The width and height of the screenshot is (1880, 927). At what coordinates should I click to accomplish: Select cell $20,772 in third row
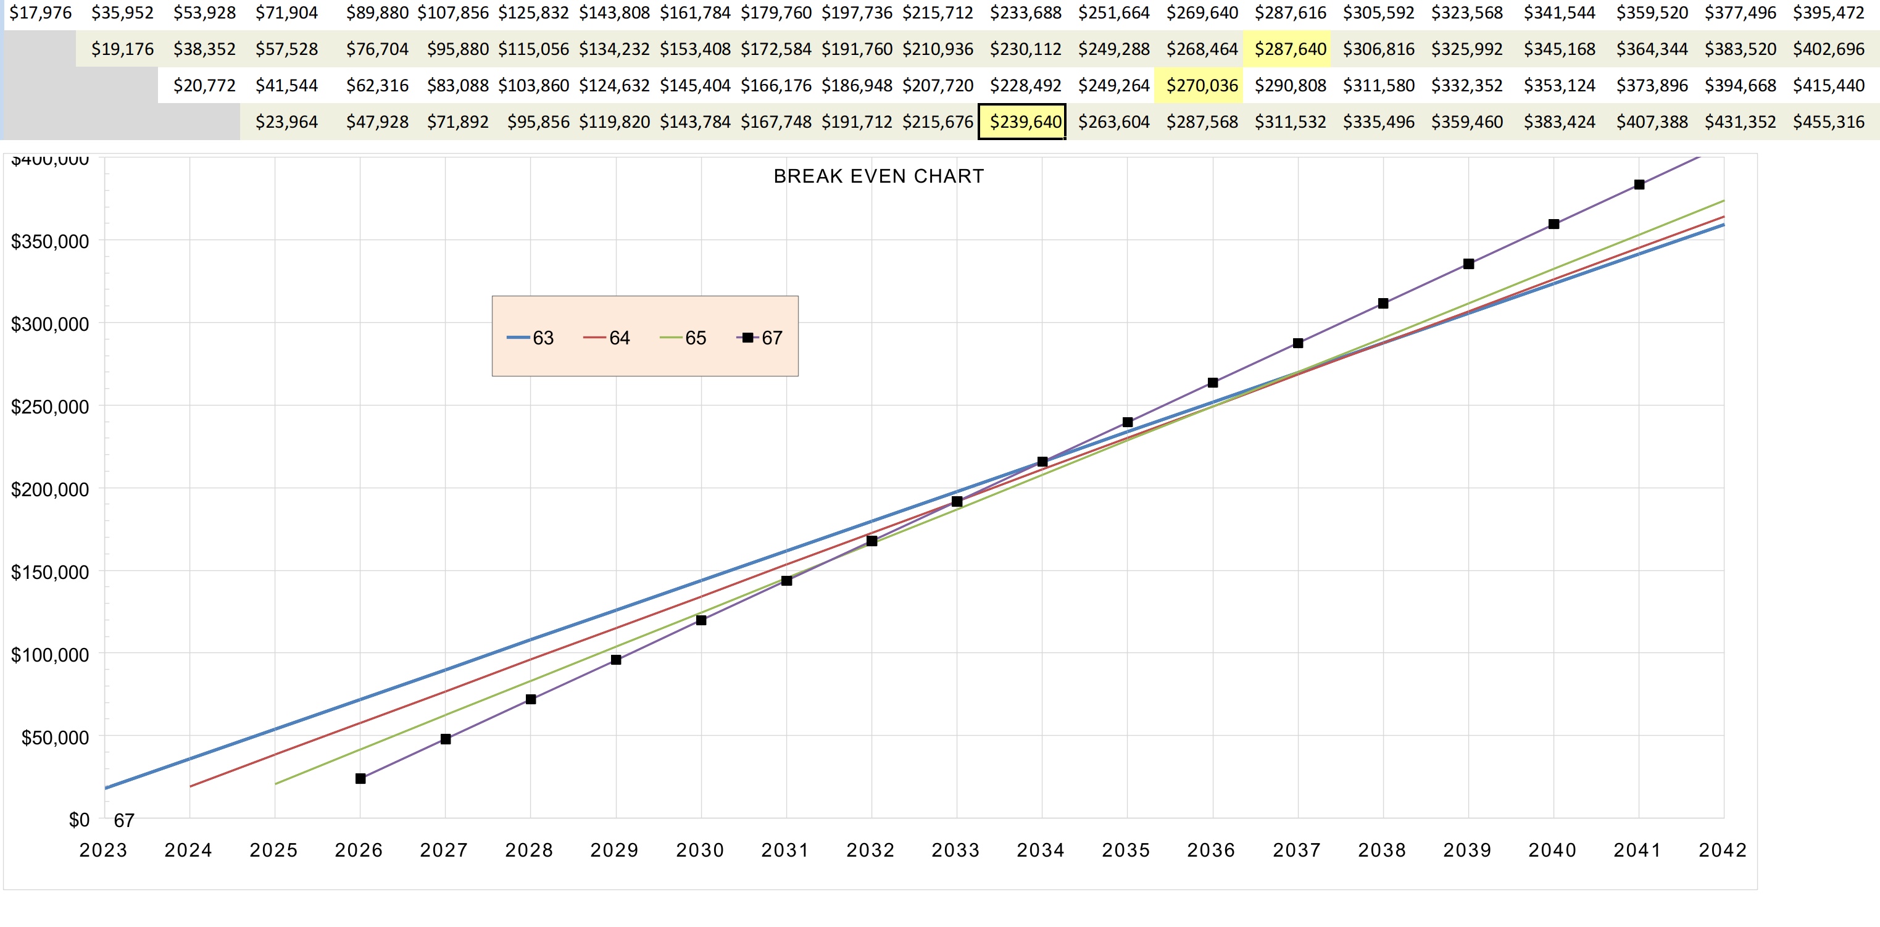[204, 85]
